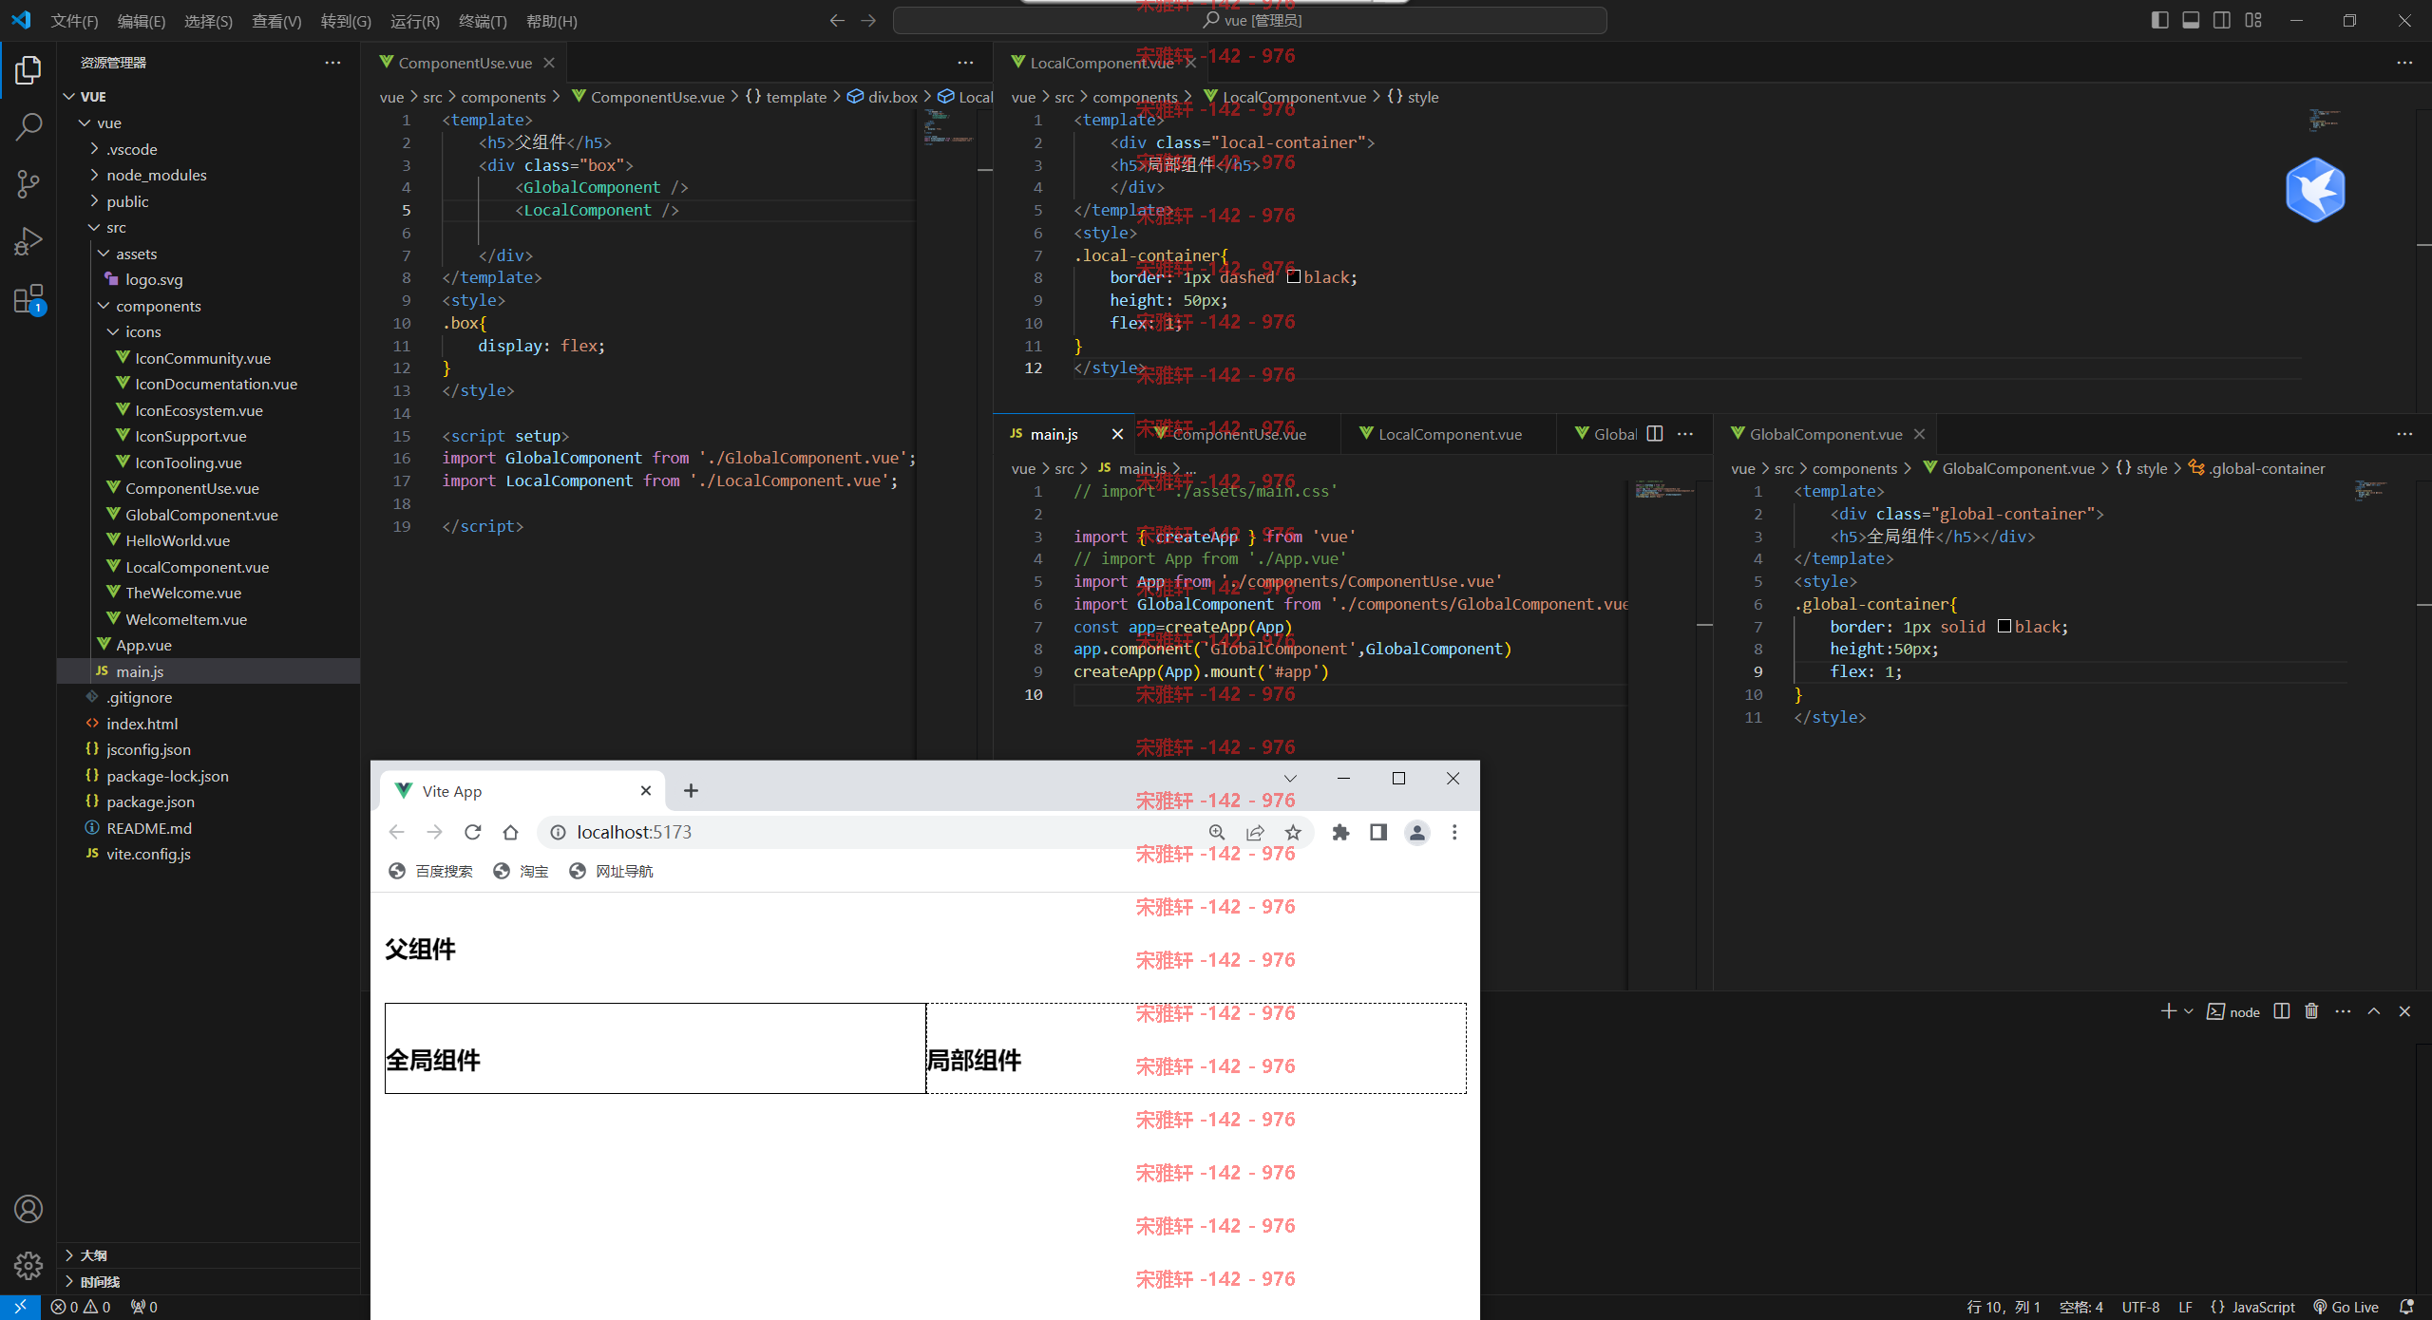2432x1320 pixels.
Task: Switch to the main.js editor tab
Action: point(1054,434)
